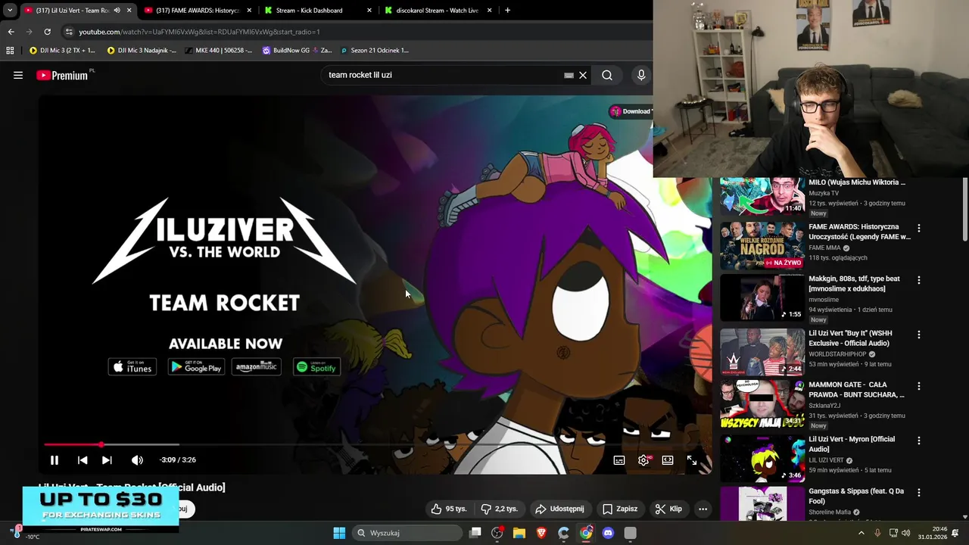Viewport: 969px width, 545px height.
Task: Skip to the next video
Action: pos(107,460)
